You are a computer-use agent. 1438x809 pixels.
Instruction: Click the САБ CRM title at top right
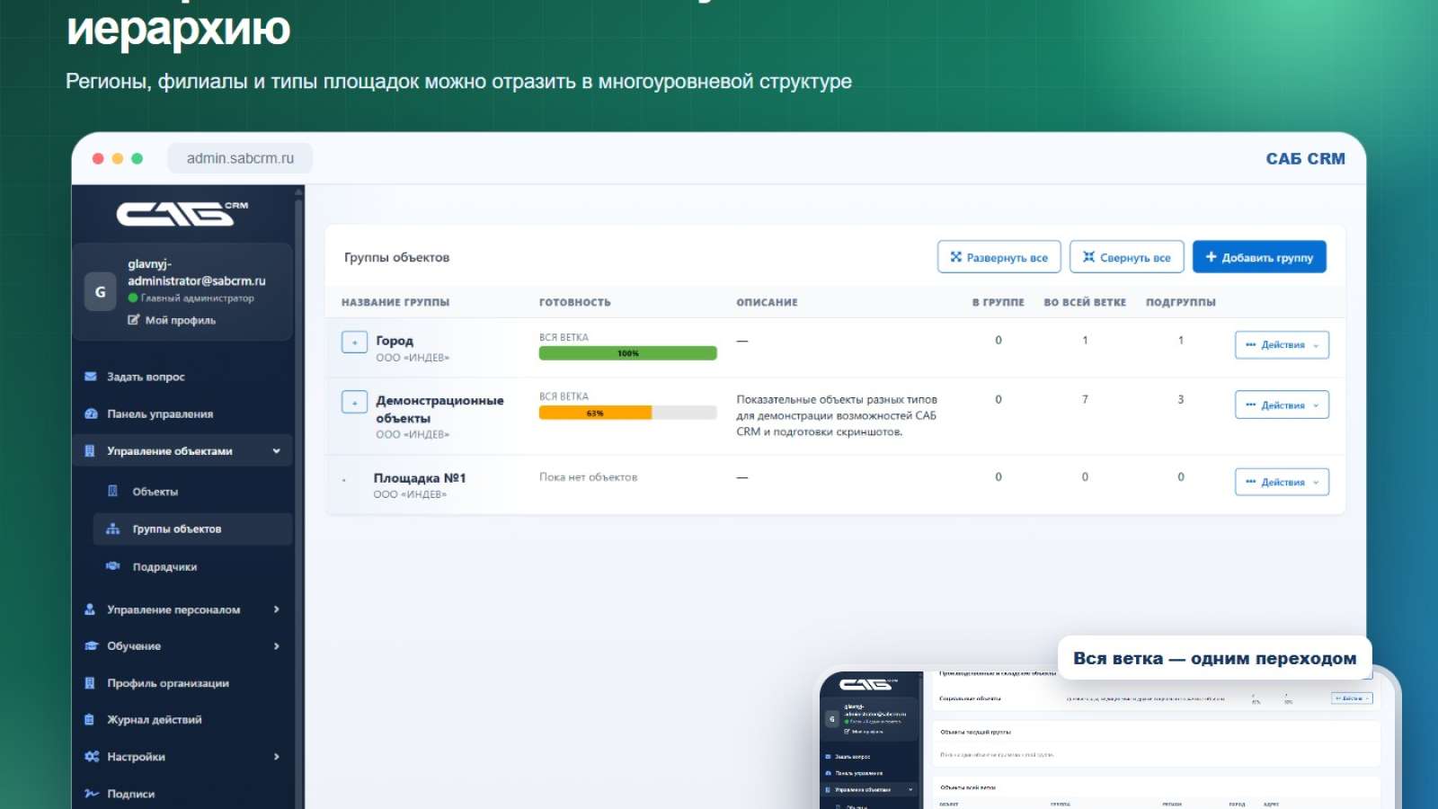click(x=1306, y=158)
